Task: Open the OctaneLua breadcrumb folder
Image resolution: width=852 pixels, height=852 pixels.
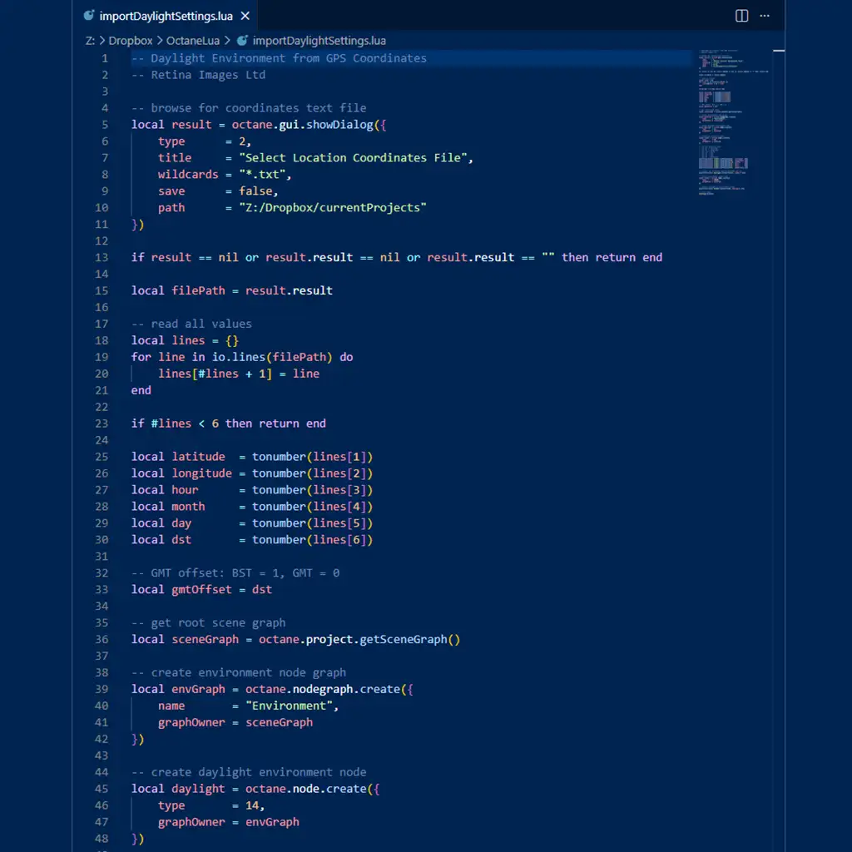Action: 193,41
